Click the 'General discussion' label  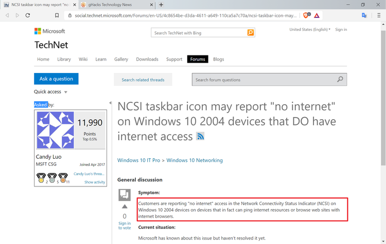140,180
